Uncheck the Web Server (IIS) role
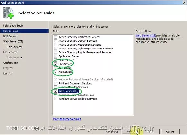 point(56,91)
